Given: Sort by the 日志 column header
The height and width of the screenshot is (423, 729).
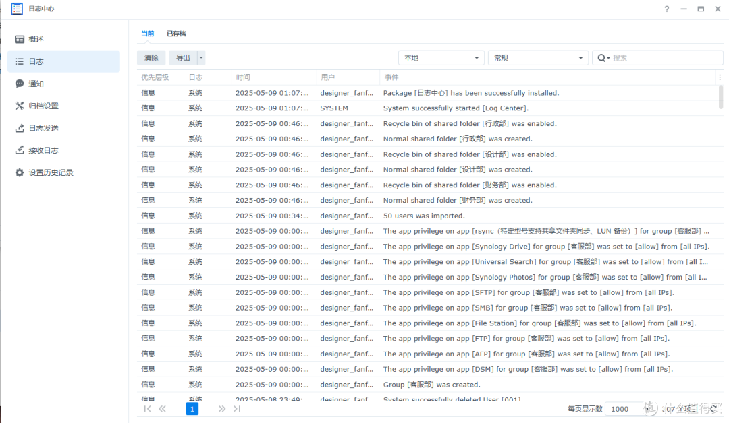Looking at the screenshot, I should click(x=208, y=77).
